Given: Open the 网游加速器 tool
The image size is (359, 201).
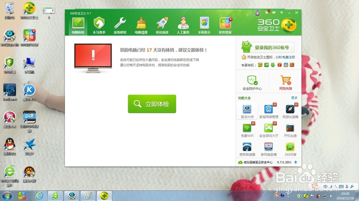Looking at the screenshot, I should click(x=290, y=111).
